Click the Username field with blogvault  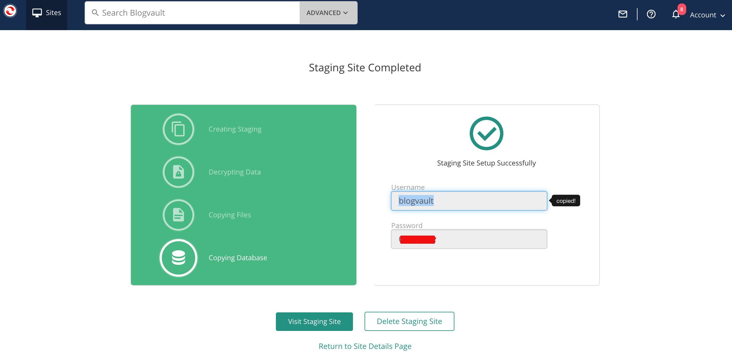[x=469, y=201]
